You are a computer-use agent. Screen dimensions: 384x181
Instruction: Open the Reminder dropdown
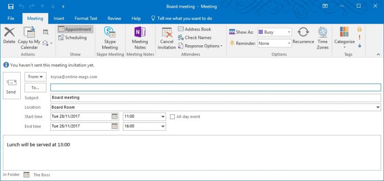point(289,43)
